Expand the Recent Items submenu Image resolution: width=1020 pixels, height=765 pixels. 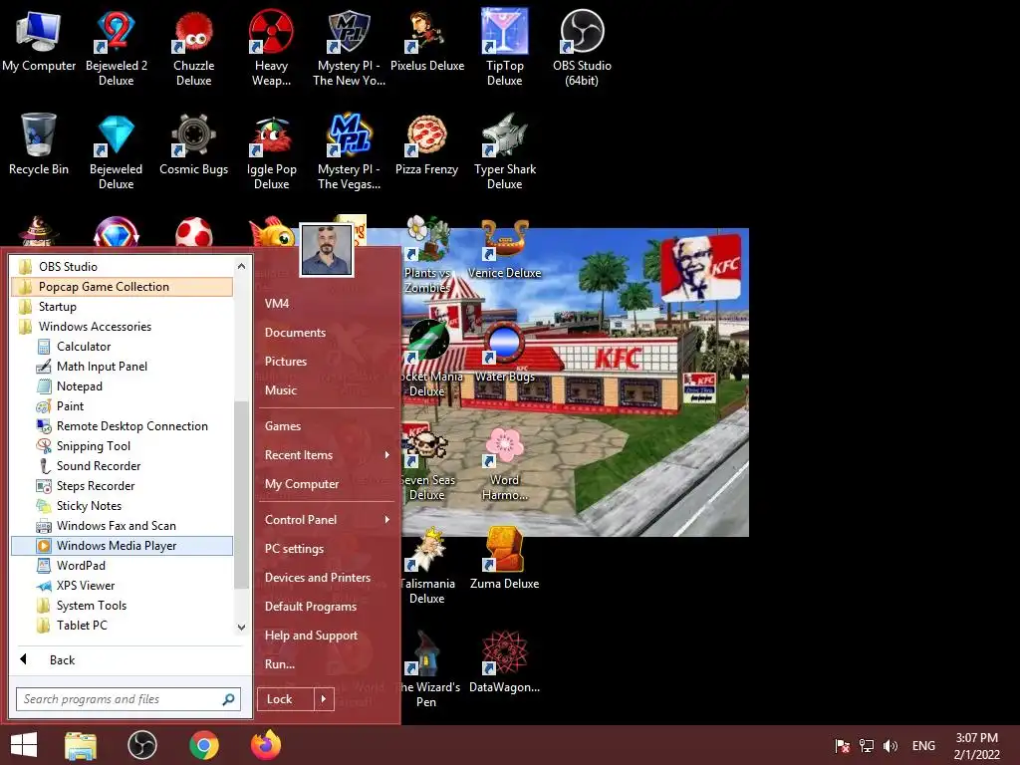coord(327,455)
